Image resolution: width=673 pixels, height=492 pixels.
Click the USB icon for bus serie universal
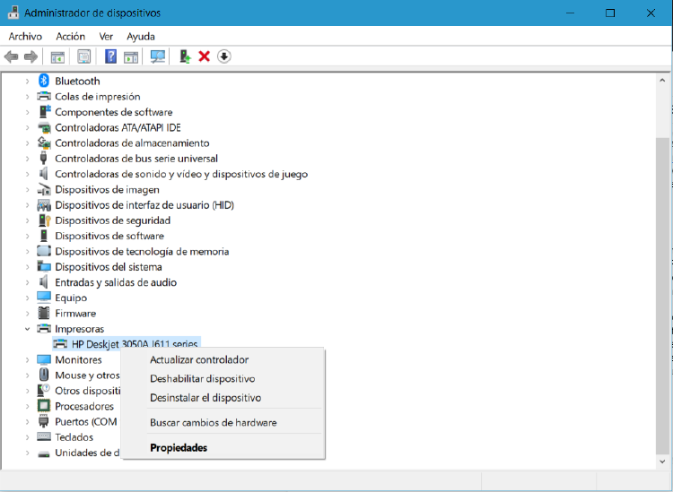pos(43,158)
